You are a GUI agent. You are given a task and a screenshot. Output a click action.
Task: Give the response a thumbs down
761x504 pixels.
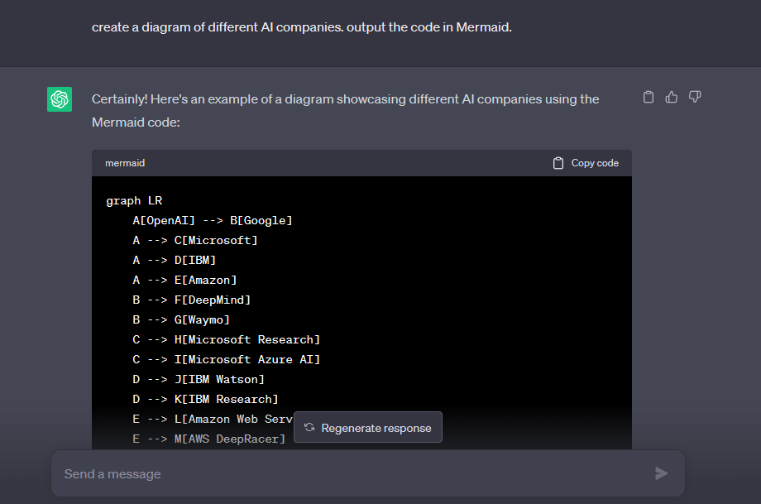coord(695,98)
